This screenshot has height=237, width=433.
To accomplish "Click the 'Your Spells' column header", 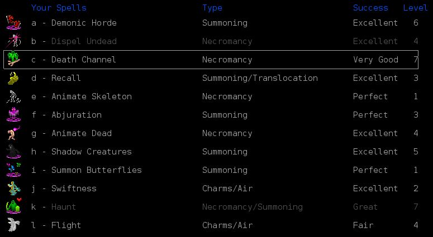I will point(59,8).
